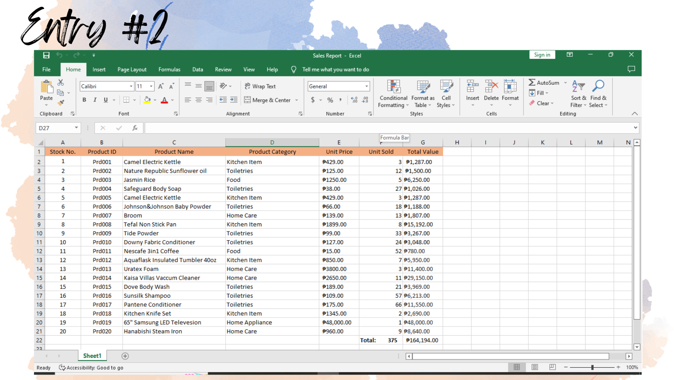Screen dimensions: 674x380
Task: Open the Borders dropdown arrow
Action: click(x=134, y=100)
